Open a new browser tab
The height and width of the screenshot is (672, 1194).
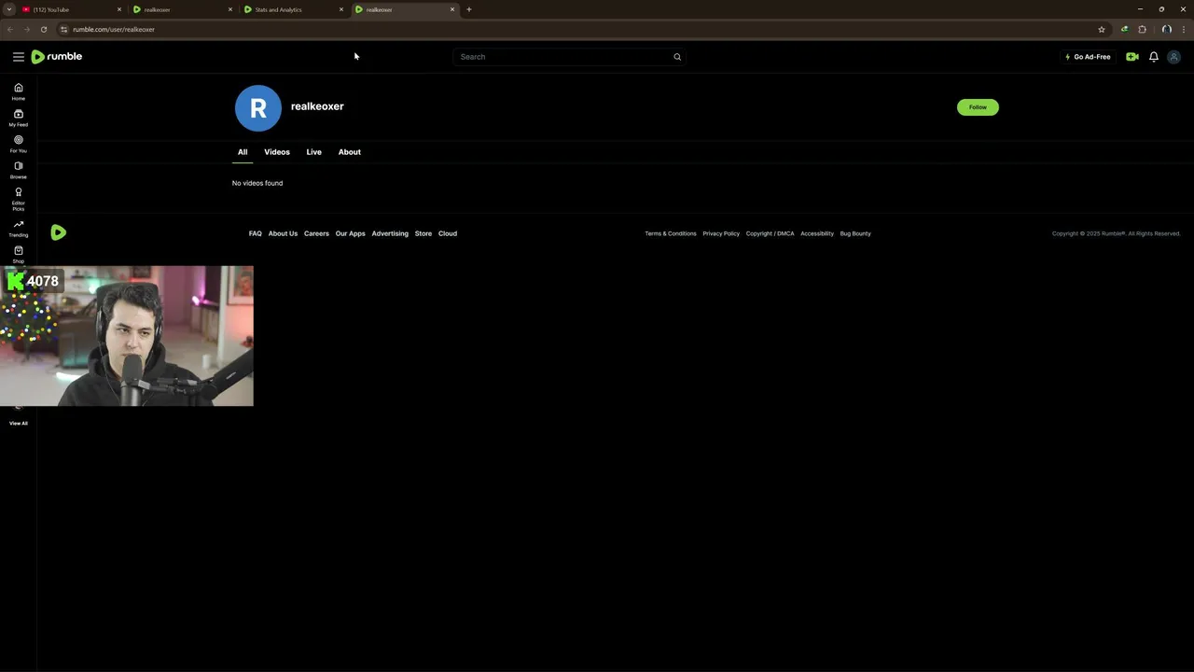[x=469, y=9]
